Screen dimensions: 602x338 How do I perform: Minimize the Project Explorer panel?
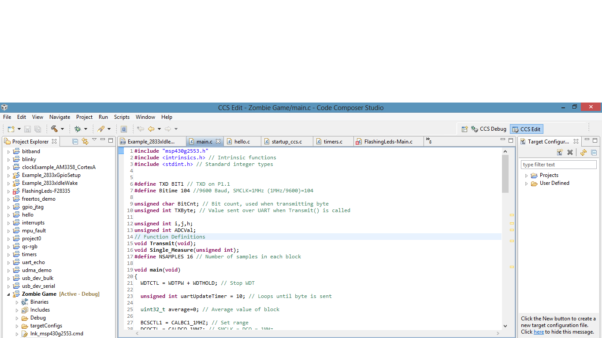tap(103, 140)
